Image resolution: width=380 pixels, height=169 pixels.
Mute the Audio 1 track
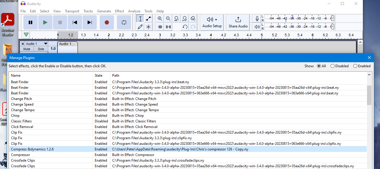click(27, 49)
